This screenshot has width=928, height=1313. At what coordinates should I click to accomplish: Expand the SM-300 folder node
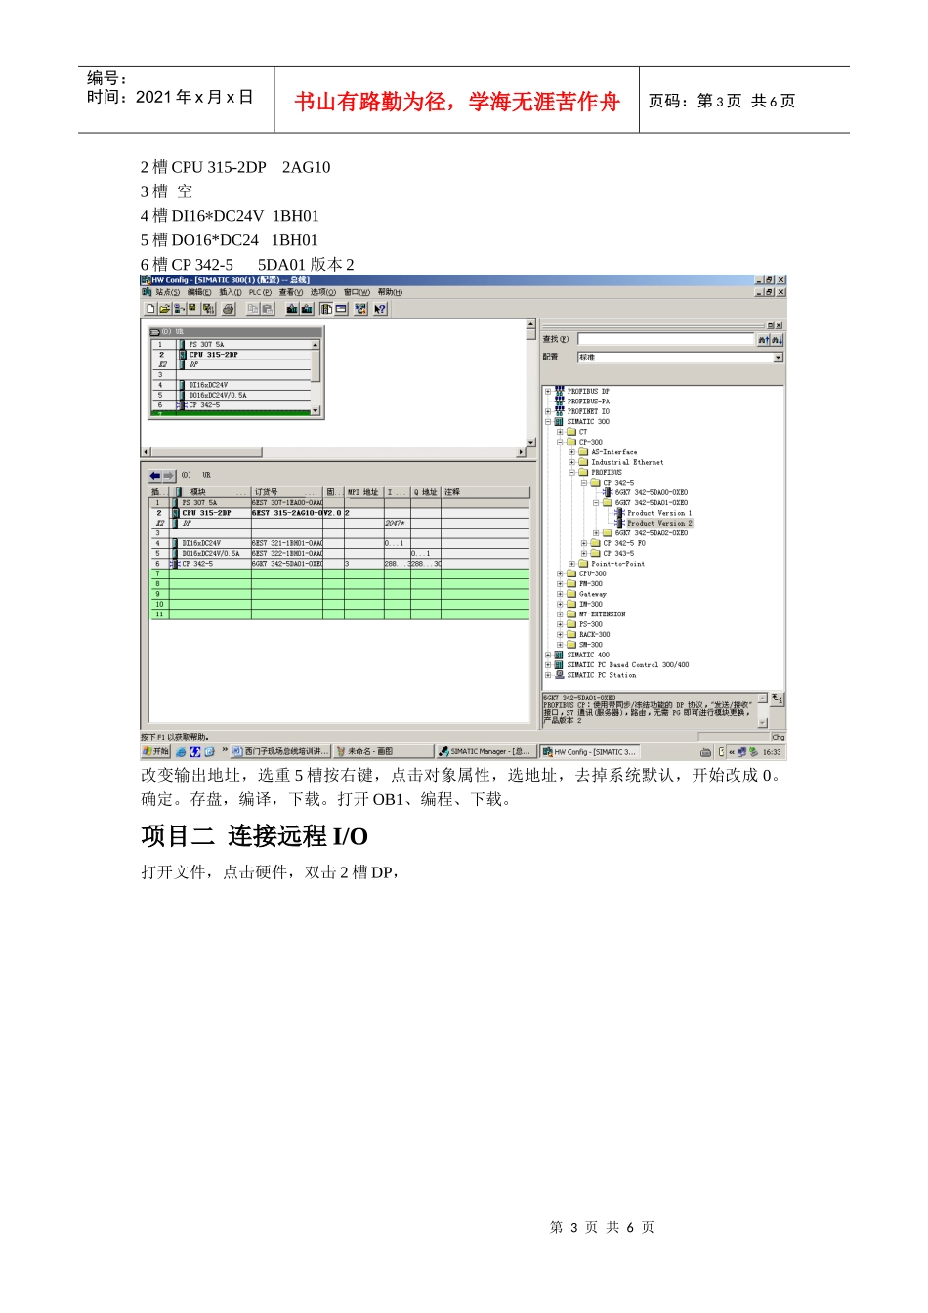[560, 645]
